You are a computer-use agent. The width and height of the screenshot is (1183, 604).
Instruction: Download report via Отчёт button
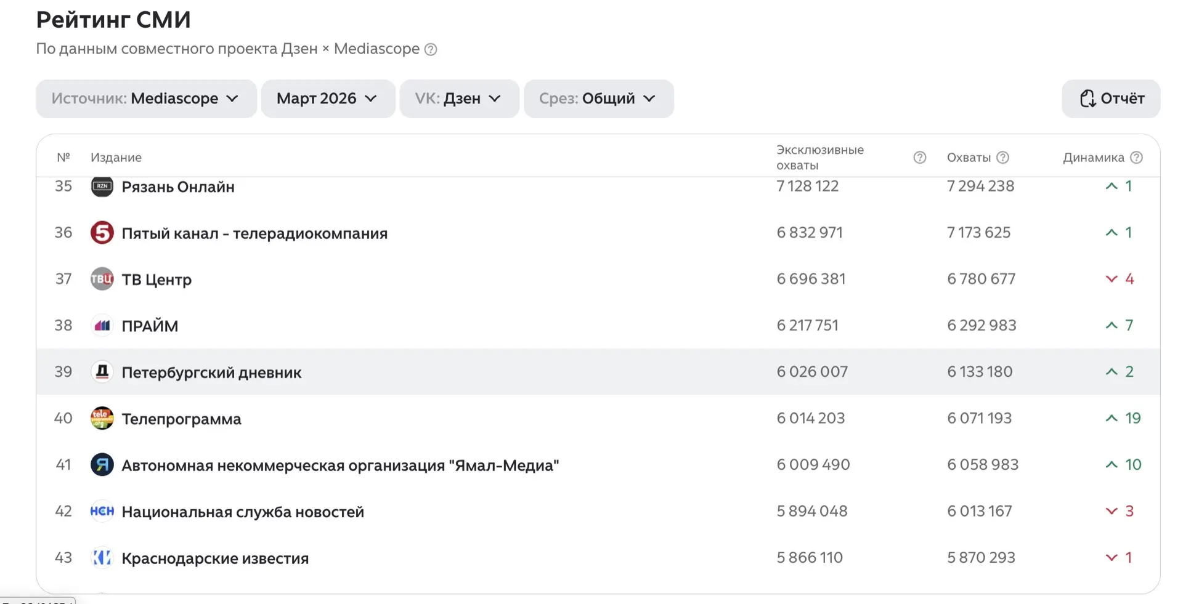[x=1110, y=99]
